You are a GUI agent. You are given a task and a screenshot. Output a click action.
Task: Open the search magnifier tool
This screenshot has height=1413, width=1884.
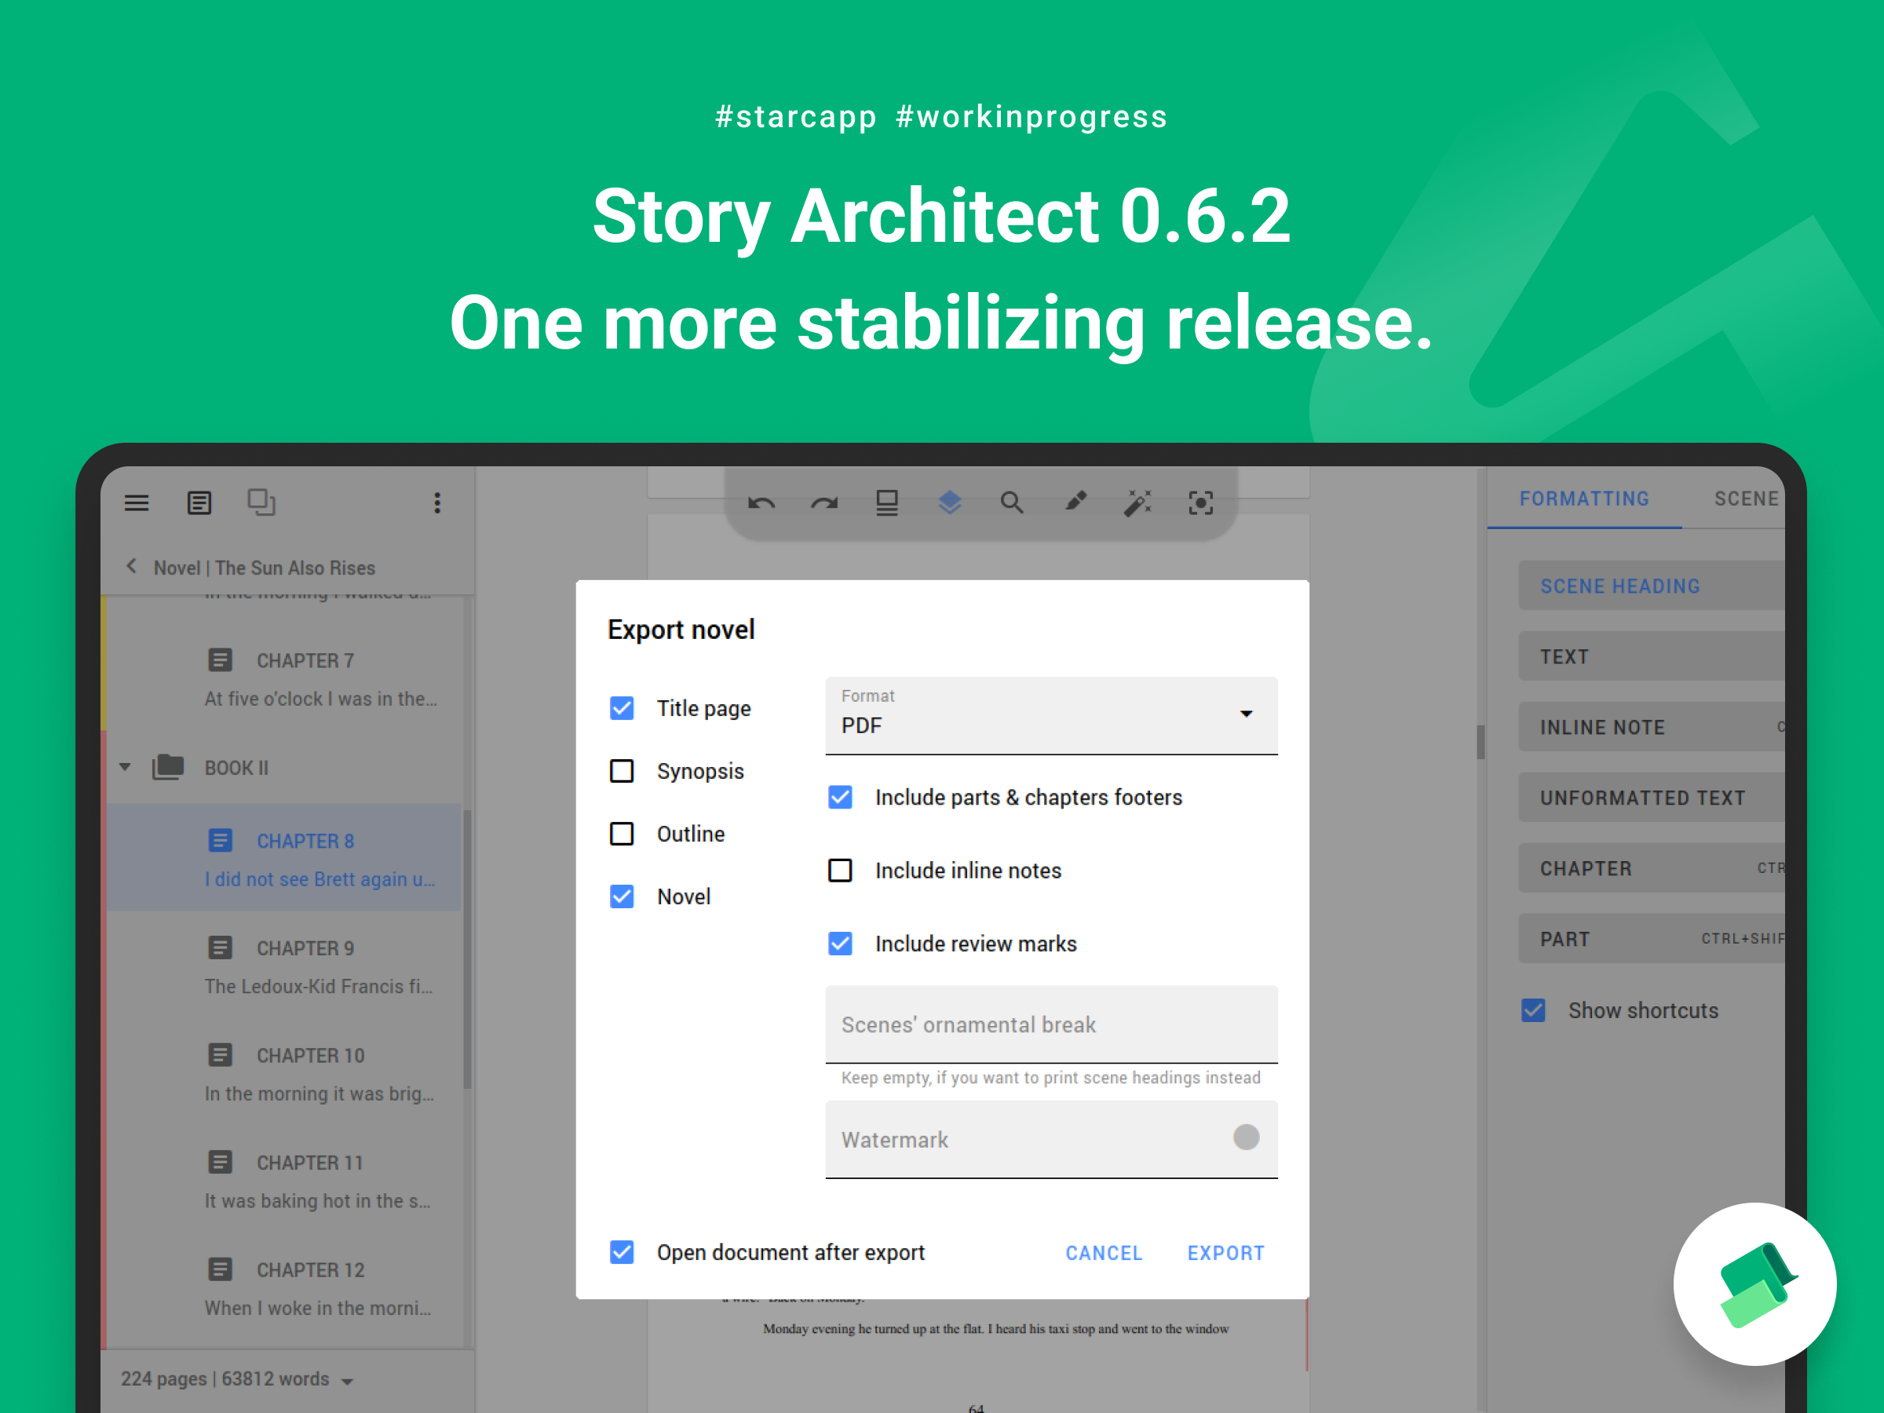(1012, 502)
